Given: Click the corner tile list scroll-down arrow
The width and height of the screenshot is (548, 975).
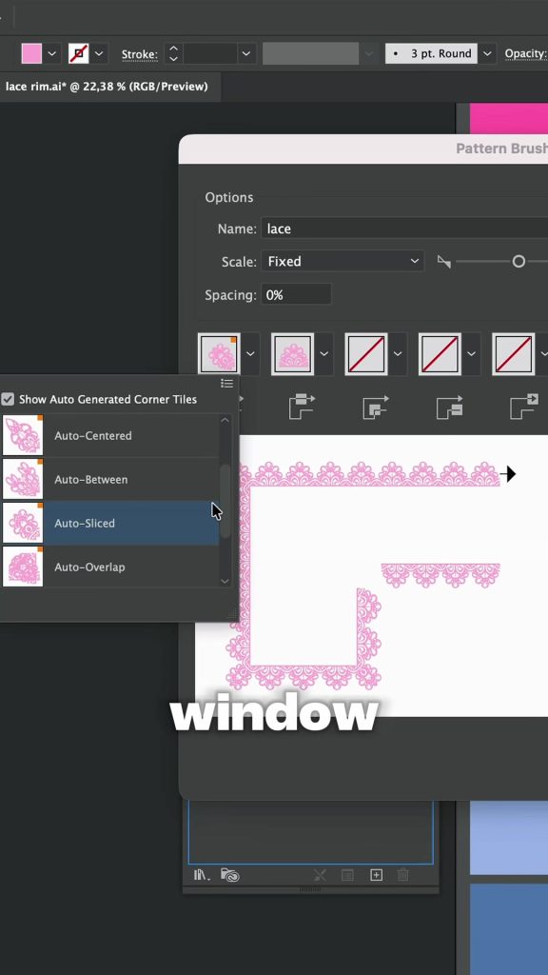Looking at the screenshot, I should pos(225,582).
